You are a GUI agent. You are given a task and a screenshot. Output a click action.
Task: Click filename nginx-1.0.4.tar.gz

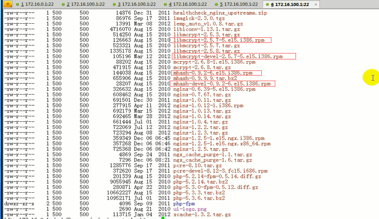coord(200,122)
